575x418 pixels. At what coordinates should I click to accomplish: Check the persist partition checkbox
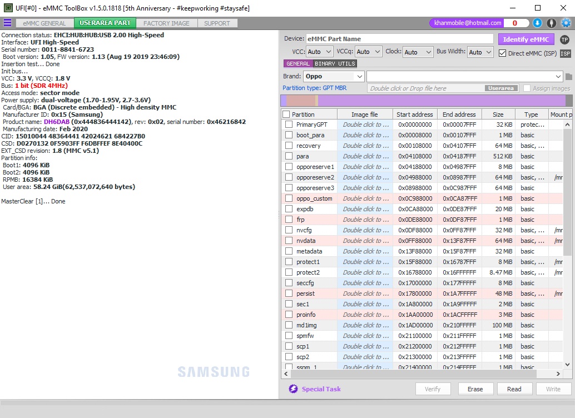click(289, 293)
